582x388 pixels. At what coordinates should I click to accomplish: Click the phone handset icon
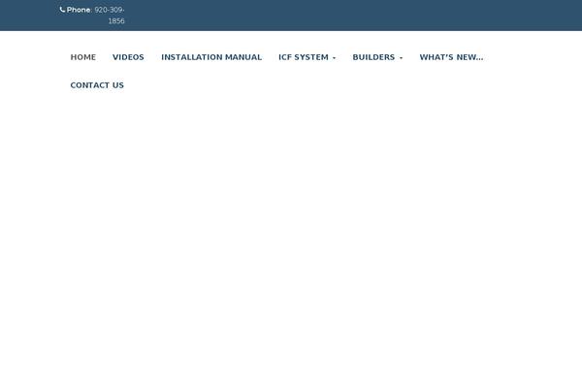62,10
